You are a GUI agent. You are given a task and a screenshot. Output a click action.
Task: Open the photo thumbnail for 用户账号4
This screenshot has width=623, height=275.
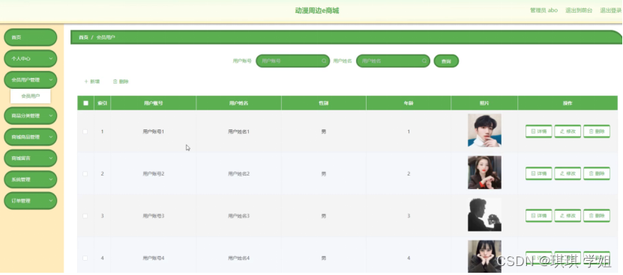[x=484, y=256]
